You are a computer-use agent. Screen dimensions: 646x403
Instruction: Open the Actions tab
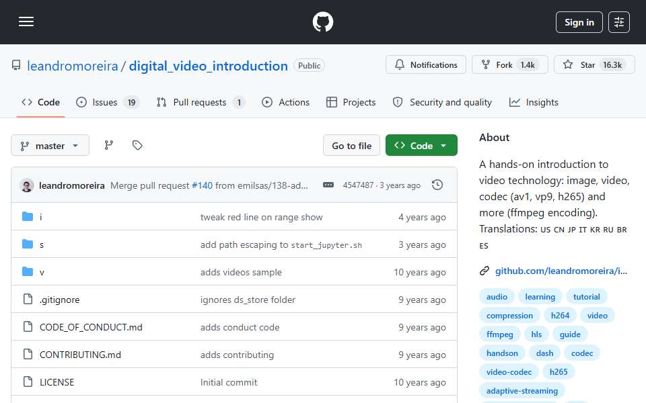click(285, 102)
